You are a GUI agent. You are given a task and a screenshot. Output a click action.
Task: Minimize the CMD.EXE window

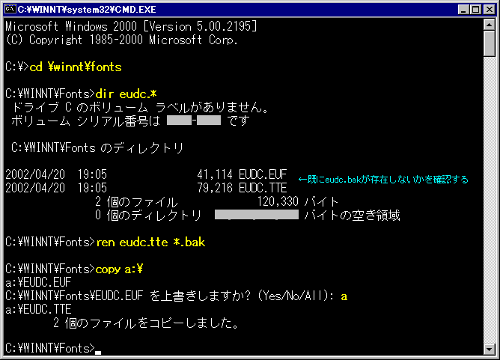pyautogui.click(x=463, y=10)
